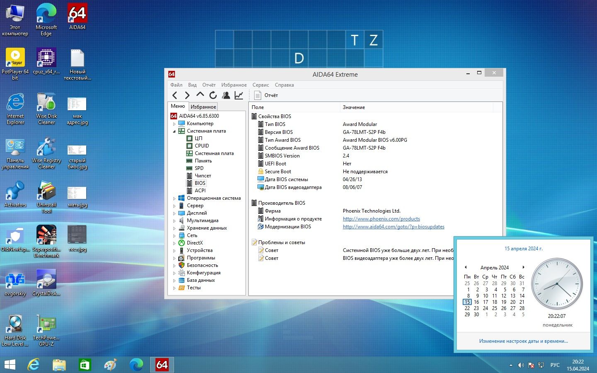Open the Сервис menu
Screen dimensions: 597x373
tap(261, 85)
